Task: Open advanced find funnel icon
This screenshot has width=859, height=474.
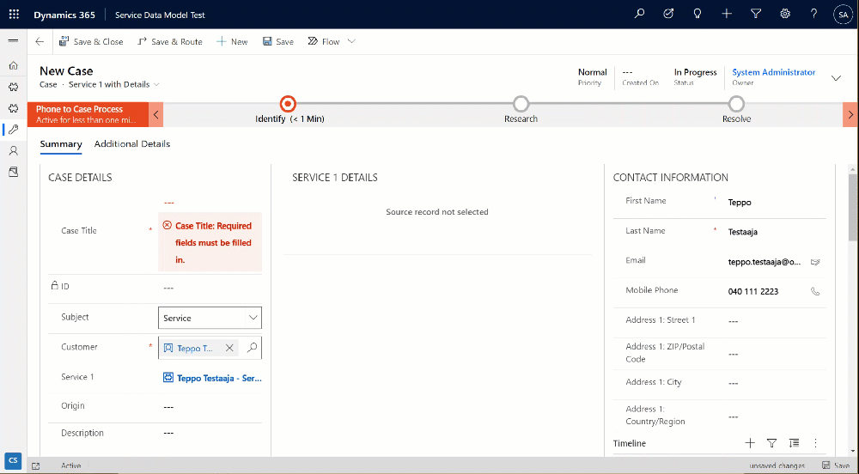Action: tap(756, 15)
